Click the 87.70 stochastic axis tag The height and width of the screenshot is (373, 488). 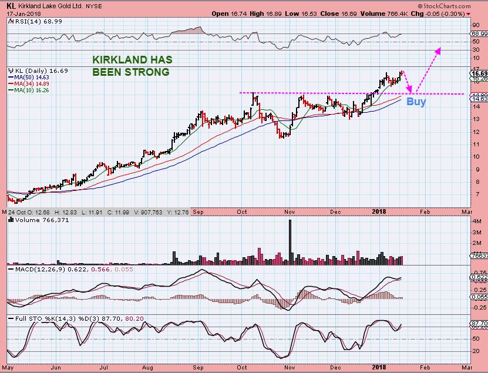tap(480, 324)
